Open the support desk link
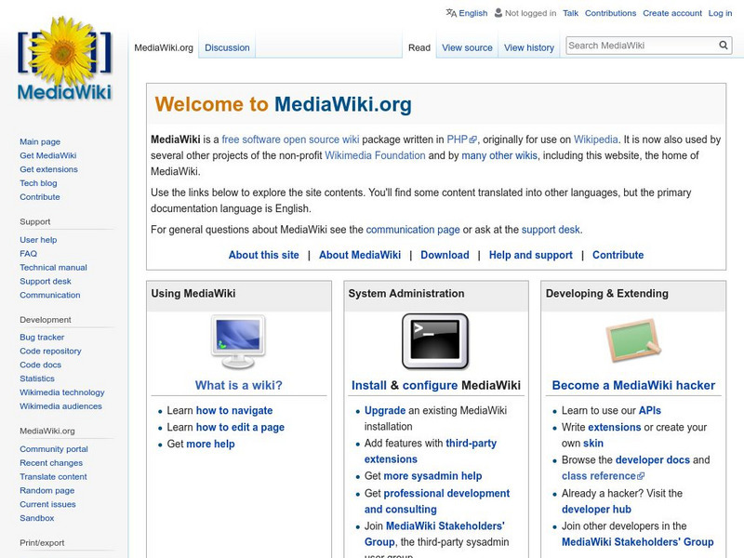 click(550, 229)
